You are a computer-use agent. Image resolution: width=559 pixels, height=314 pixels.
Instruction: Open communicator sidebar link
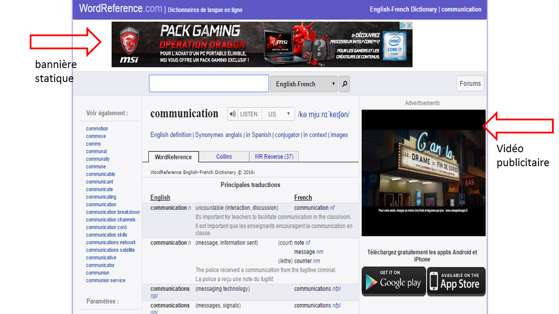point(100,265)
